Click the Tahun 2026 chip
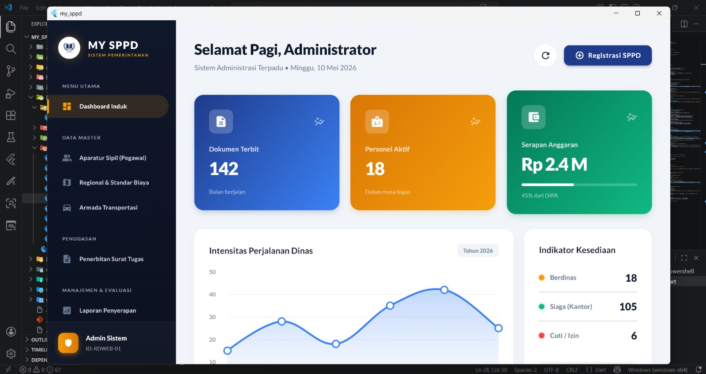The image size is (706, 374). (x=478, y=251)
